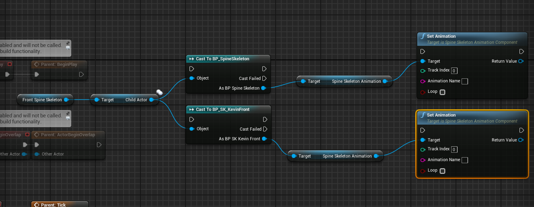
Task: Click Target pin on selected Set Animation node
Action: click(423, 140)
